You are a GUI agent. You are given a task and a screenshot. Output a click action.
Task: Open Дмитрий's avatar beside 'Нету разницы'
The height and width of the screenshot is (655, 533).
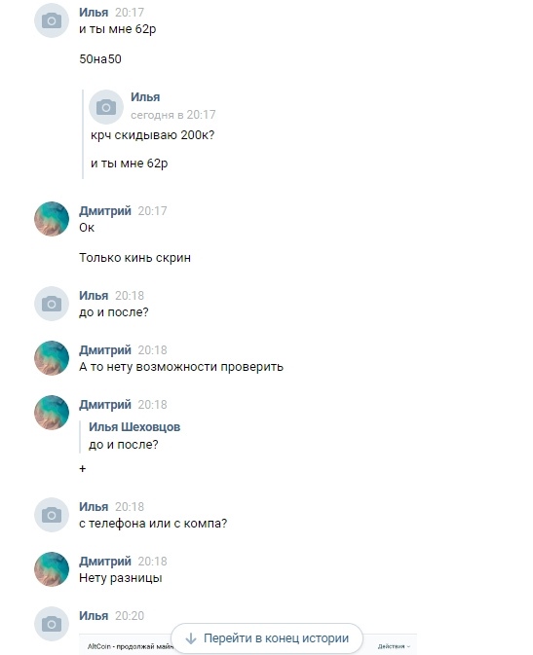[x=52, y=569]
